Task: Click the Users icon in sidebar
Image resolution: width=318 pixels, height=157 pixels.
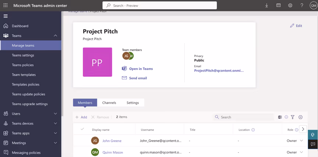Action: pos(6,114)
